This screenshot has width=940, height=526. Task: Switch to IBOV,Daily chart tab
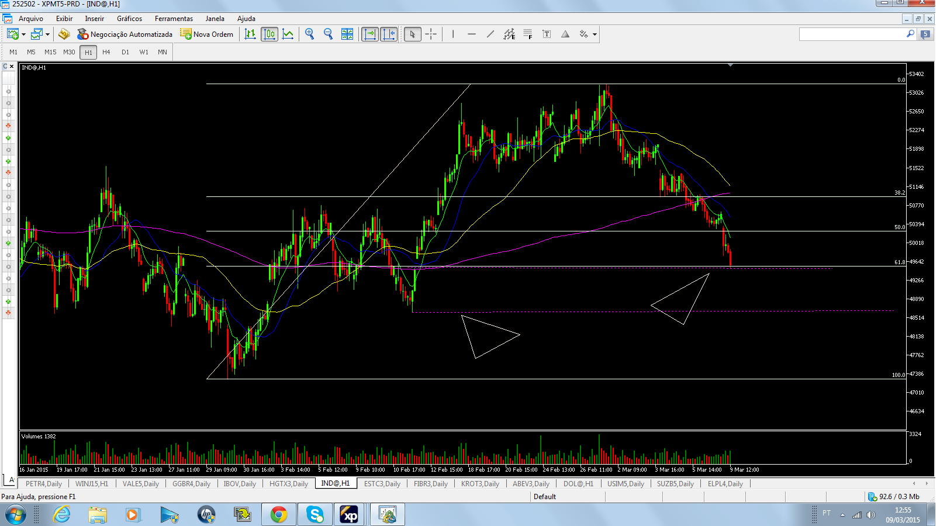tap(240, 484)
